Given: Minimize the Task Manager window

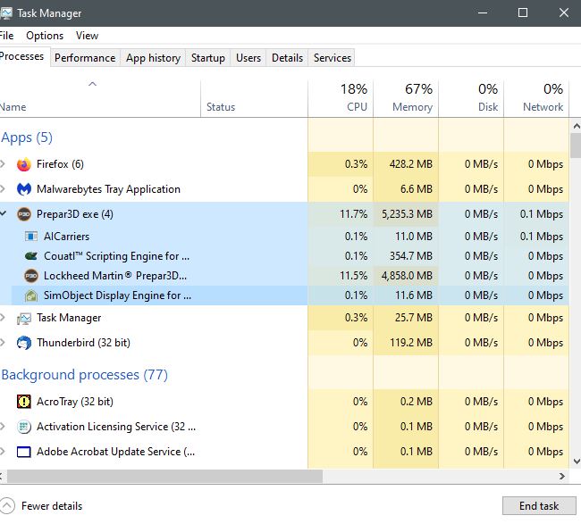Looking at the screenshot, I should [483, 13].
